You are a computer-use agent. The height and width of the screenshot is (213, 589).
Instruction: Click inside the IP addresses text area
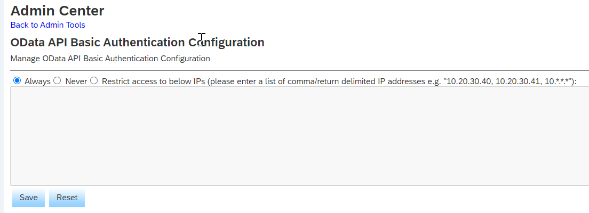coord(299,136)
